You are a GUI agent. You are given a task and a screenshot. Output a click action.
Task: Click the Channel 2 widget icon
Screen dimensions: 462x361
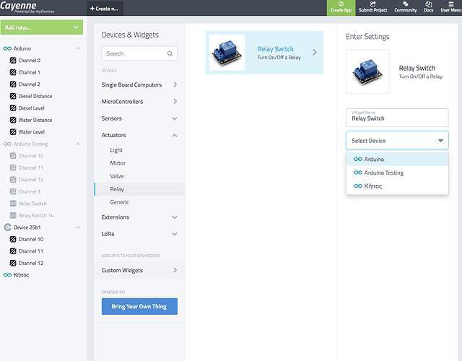pyautogui.click(x=13, y=84)
